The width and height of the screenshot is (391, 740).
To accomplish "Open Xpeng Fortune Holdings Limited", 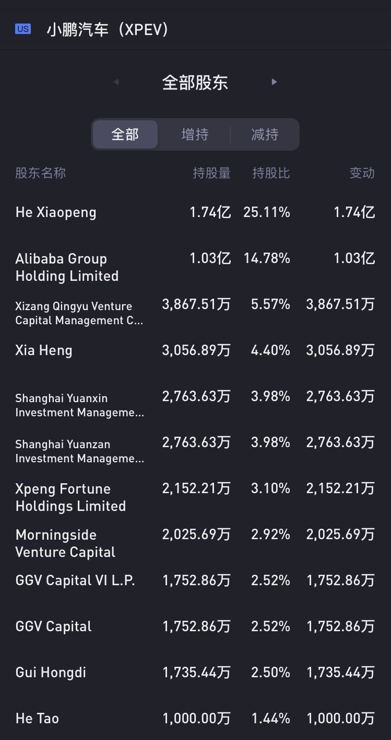I will (x=70, y=497).
